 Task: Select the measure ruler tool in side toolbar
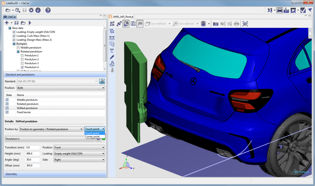(112, 38)
